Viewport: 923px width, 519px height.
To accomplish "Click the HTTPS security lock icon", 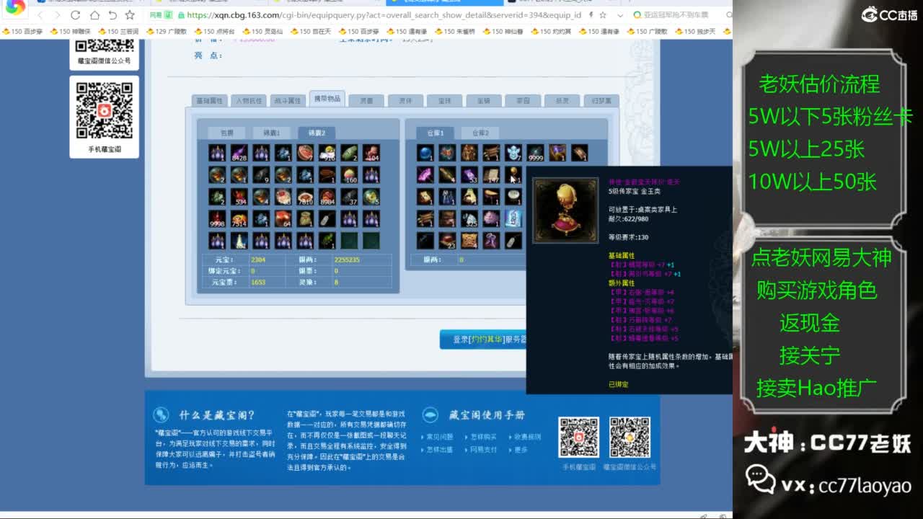I will tap(181, 15).
